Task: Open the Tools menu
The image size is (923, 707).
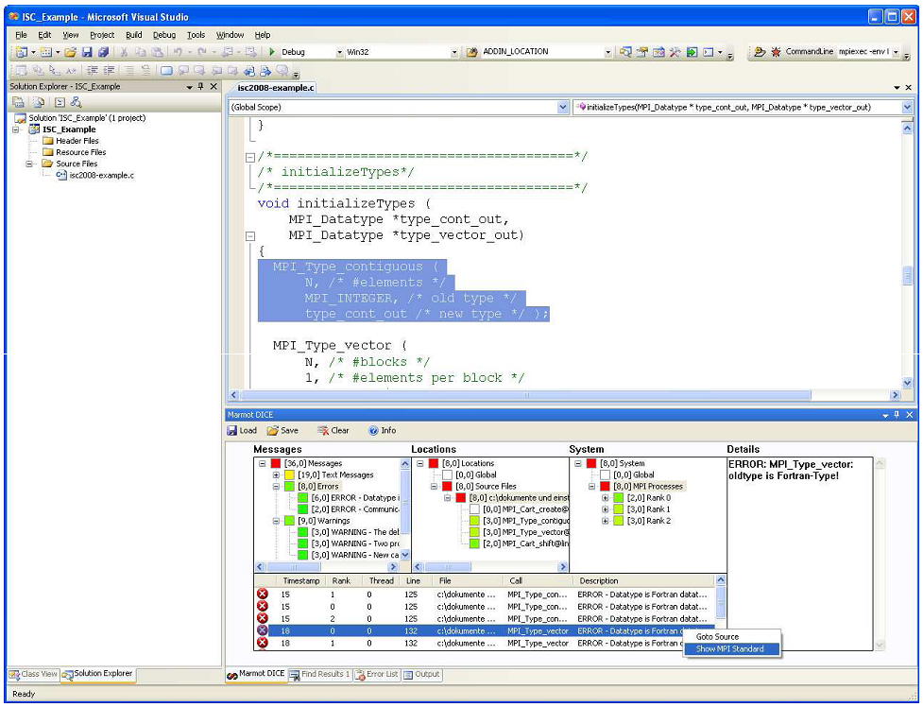Action: 196,35
